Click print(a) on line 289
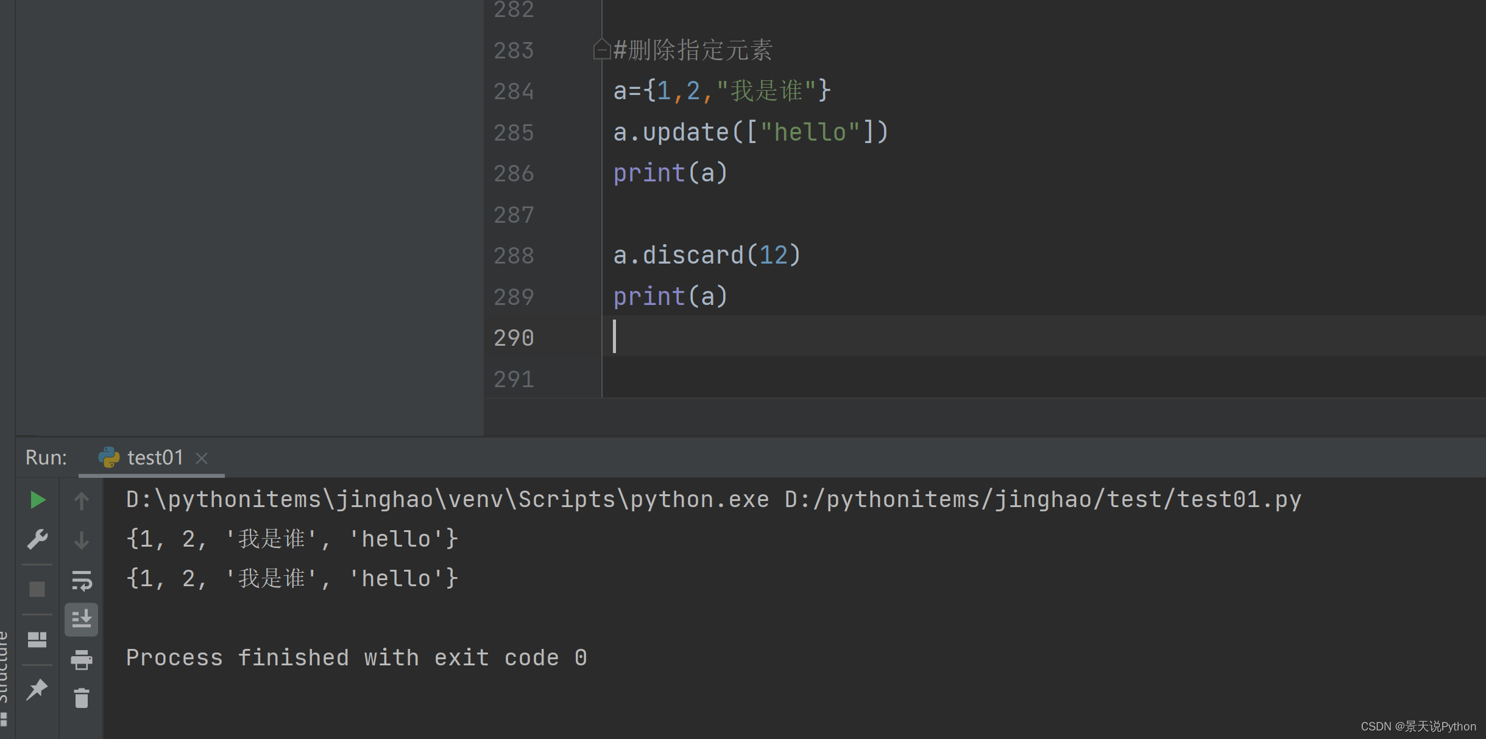This screenshot has width=1486, height=739. 670,297
